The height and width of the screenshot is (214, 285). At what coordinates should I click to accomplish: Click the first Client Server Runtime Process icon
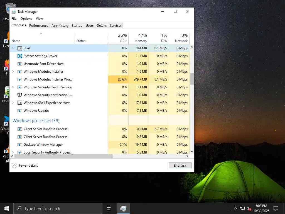pos(20,129)
